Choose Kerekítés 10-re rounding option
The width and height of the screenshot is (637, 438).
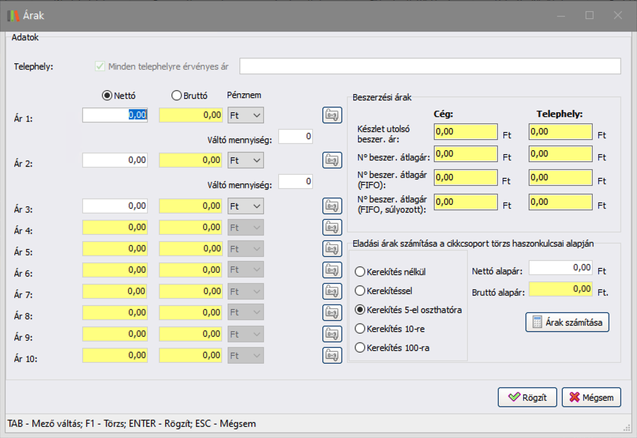pyautogui.click(x=361, y=328)
